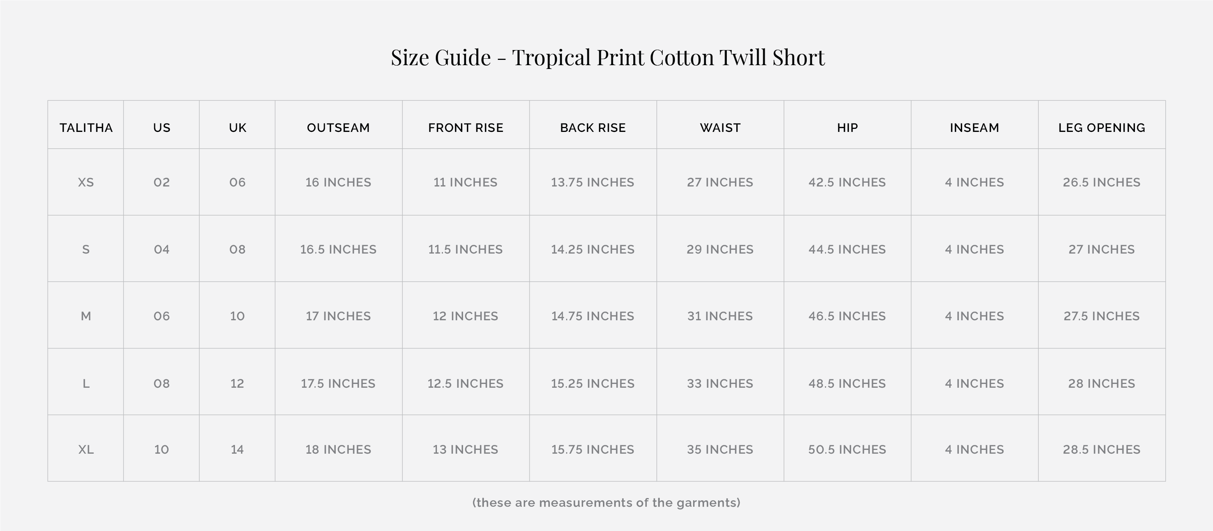Viewport: 1213px width, 531px height.
Task: Click the 48.5 INCHES hip cell
Action: pyautogui.click(x=847, y=384)
